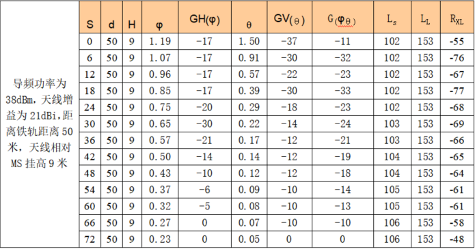475x249 pixels.
Task: Click the Ls column header
Action: 392,17
